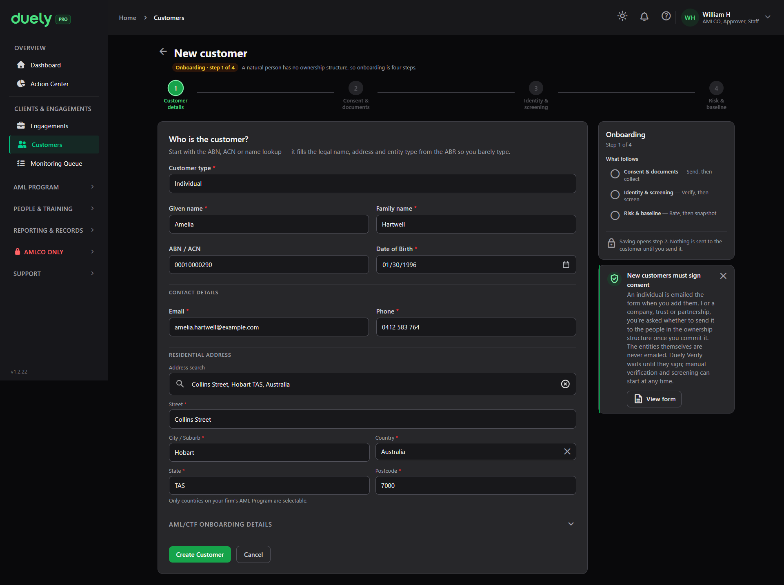Go back with the arrow beside New customer
This screenshot has height=585, width=784.
pyautogui.click(x=163, y=51)
